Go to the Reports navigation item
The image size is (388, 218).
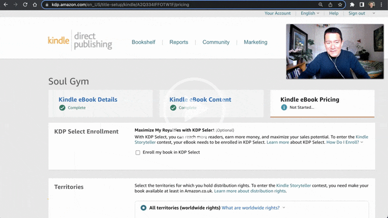(x=179, y=43)
